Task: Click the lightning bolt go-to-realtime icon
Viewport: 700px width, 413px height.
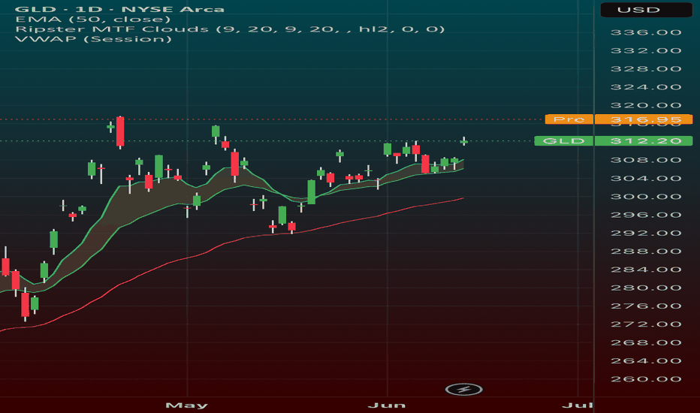Action: [464, 389]
